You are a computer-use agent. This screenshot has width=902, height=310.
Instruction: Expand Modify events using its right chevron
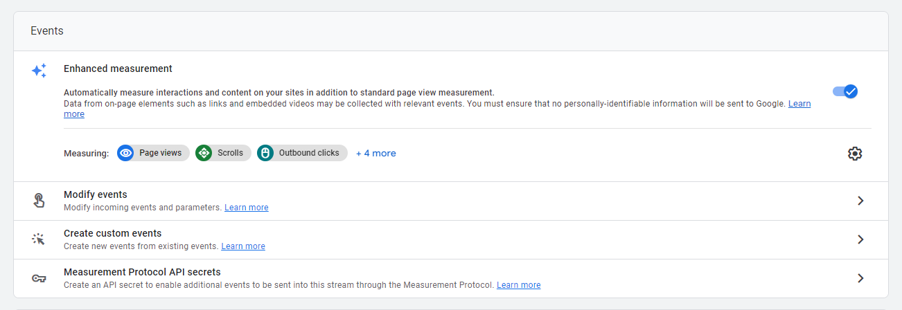tap(860, 201)
